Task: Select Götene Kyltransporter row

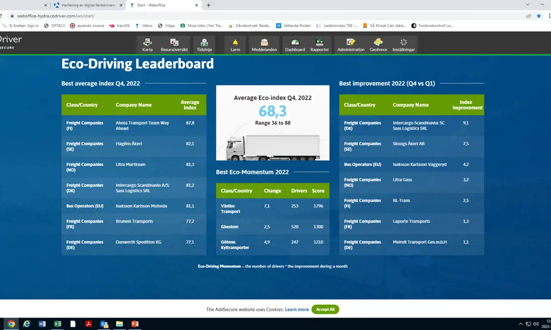Action: 272,245
